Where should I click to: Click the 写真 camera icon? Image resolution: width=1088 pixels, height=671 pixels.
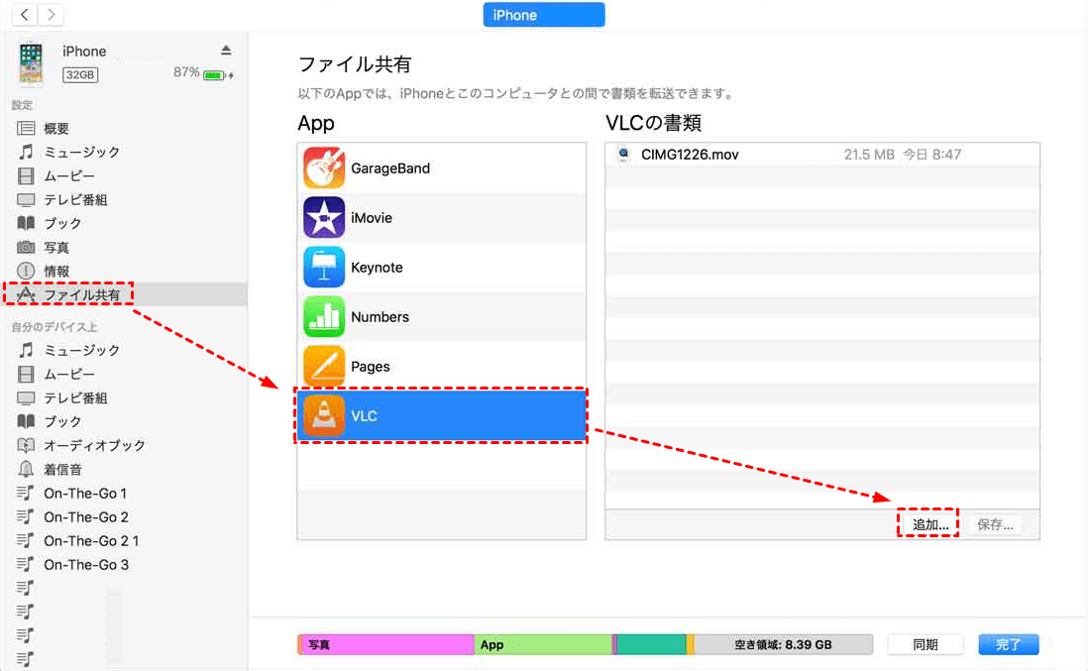click(26, 247)
